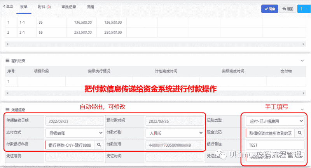Open the 支付方式 dropdown showing 网银转账
This screenshot has height=168, width=311.
point(75,133)
